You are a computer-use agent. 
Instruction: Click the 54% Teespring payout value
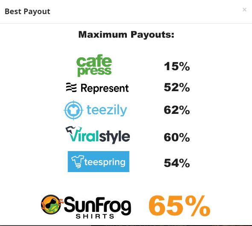point(177,163)
